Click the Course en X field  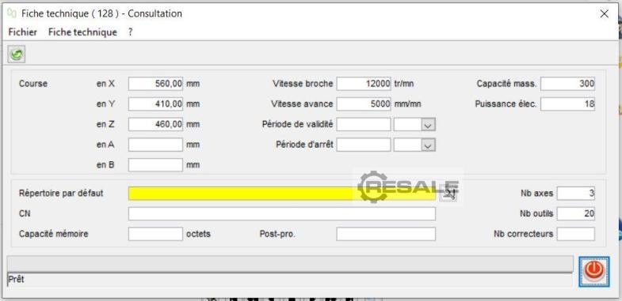click(x=155, y=84)
